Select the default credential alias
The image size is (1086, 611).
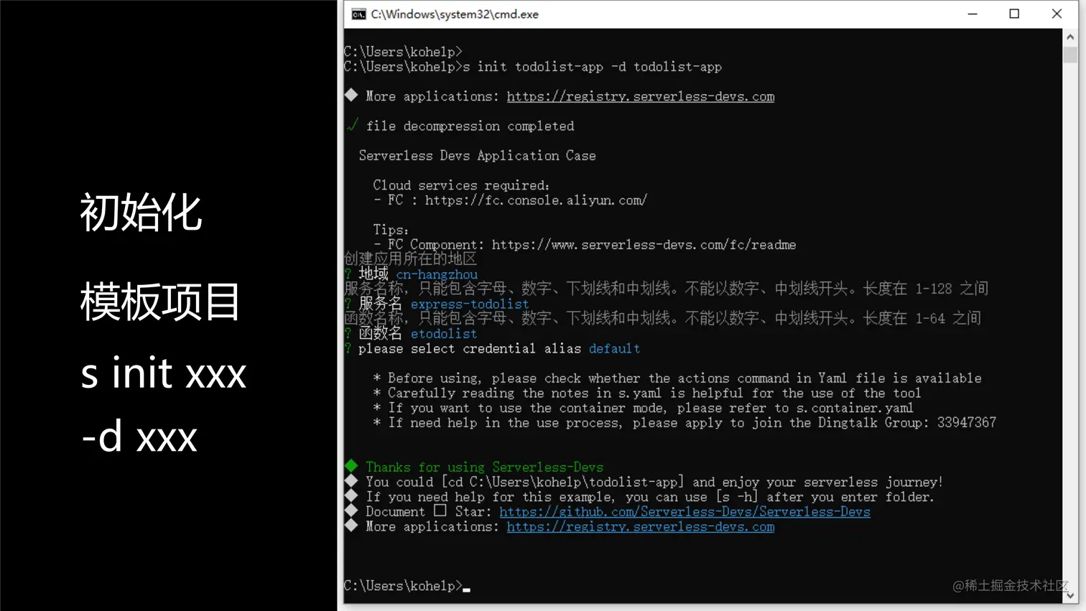coord(614,348)
